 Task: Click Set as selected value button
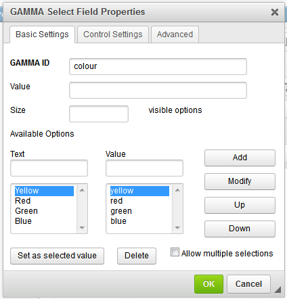point(57,256)
